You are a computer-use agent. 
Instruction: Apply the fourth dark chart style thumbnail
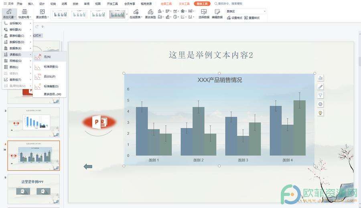click(117, 14)
